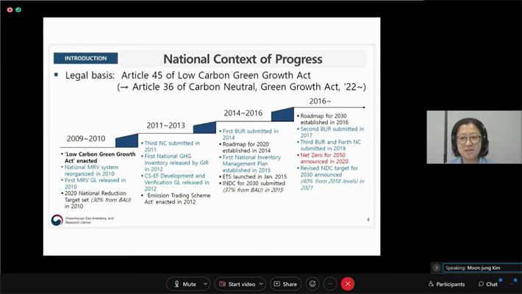Expand the video options arrow beside Start video
Screen dimensions: 522x294
click(261, 284)
